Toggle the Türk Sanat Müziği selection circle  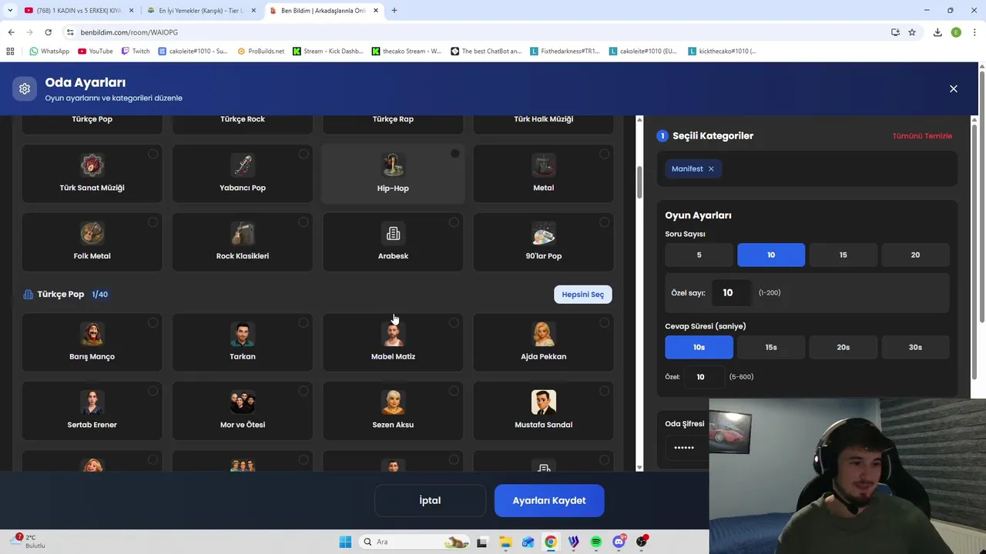point(153,154)
